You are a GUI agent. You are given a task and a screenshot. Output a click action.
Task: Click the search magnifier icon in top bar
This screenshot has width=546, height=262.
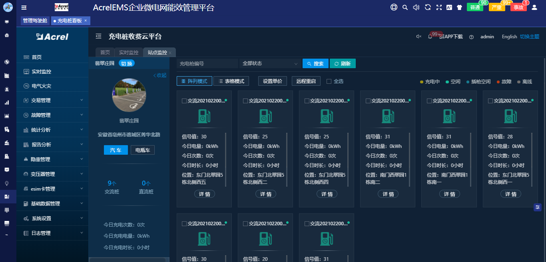pos(405,7)
